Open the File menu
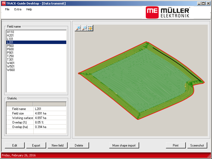Image resolution: width=212 pixels, height=159 pixels. pos(7,9)
